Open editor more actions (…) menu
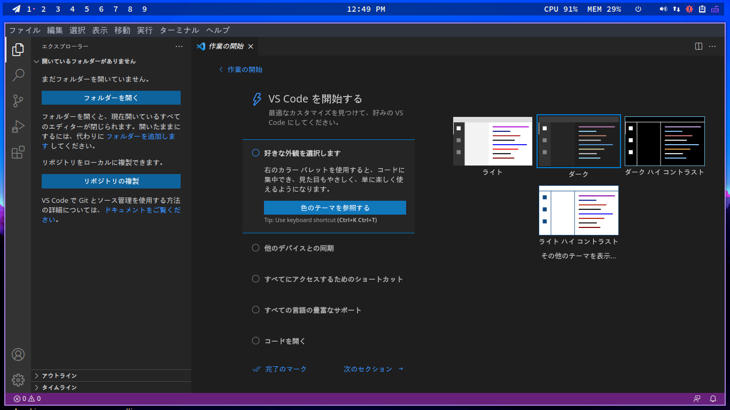This screenshot has width=730, height=410. click(x=712, y=46)
